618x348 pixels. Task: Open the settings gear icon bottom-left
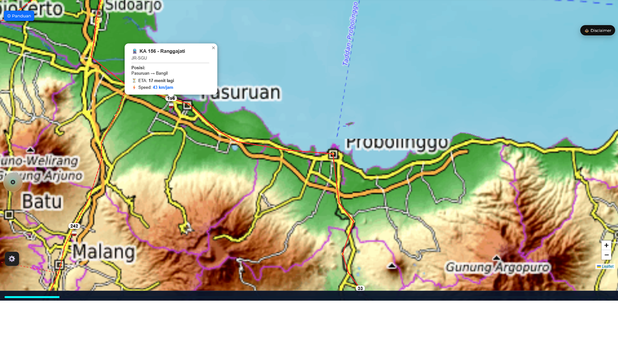12,259
